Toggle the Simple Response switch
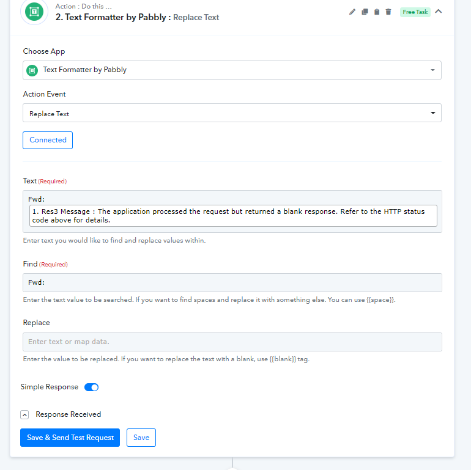This screenshot has height=470, width=471. coord(91,387)
